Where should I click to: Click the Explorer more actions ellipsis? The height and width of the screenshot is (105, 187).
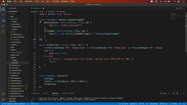(x=26, y=8)
